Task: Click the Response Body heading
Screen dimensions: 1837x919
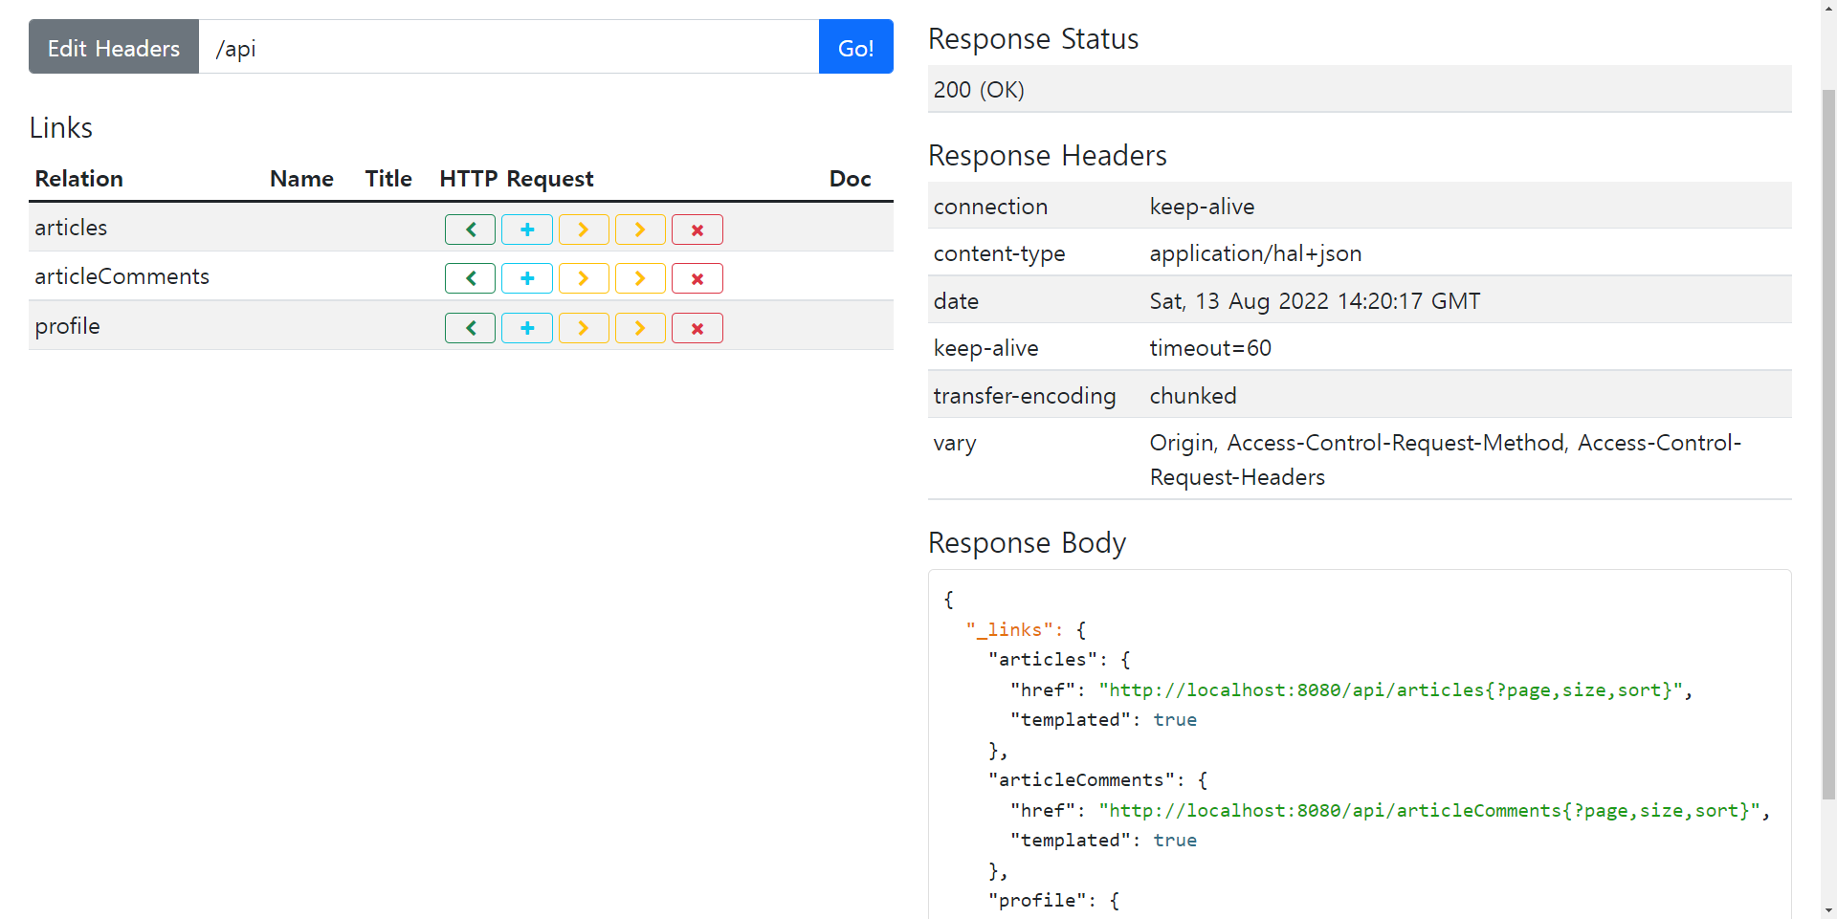Action: point(1027,543)
